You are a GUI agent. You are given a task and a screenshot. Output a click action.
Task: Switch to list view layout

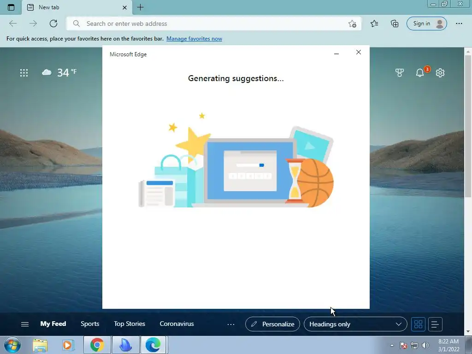(x=435, y=324)
